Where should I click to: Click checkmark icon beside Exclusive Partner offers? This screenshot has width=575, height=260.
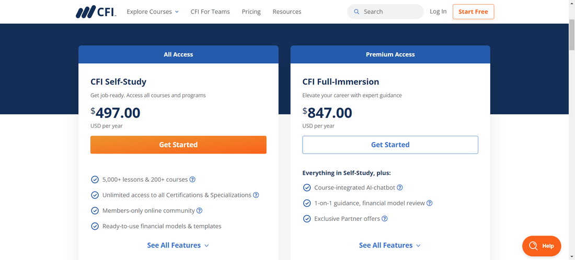click(x=306, y=219)
